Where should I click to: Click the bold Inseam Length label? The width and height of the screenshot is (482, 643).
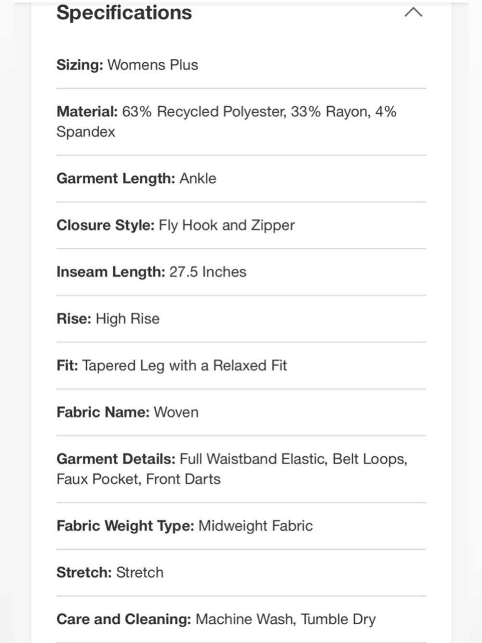(111, 272)
